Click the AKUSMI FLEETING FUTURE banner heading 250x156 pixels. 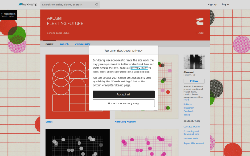(65, 21)
